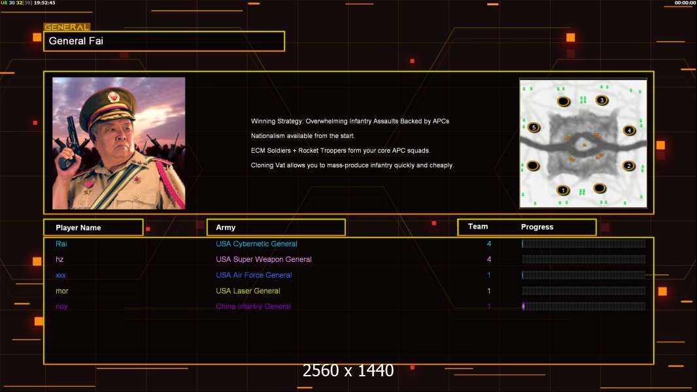Select player name hz
Image resolution: width=697 pixels, height=392 pixels.
point(59,259)
